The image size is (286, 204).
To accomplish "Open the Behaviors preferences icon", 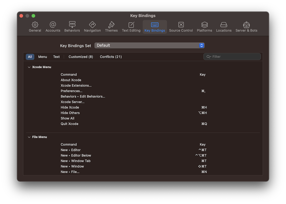I will click(x=72, y=24).
